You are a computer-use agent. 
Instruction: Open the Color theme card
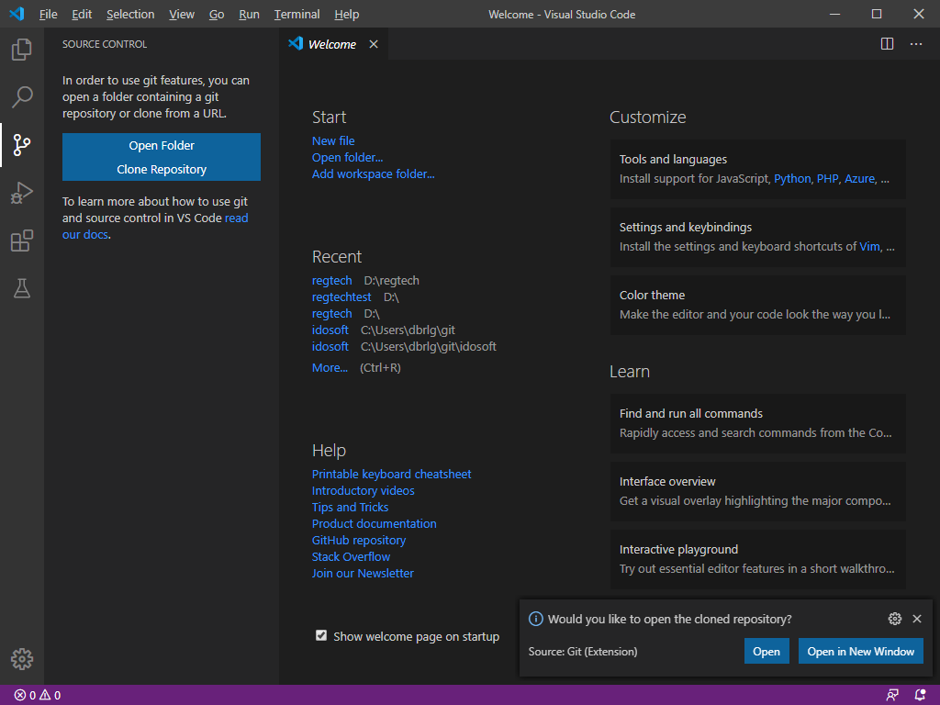757,305
